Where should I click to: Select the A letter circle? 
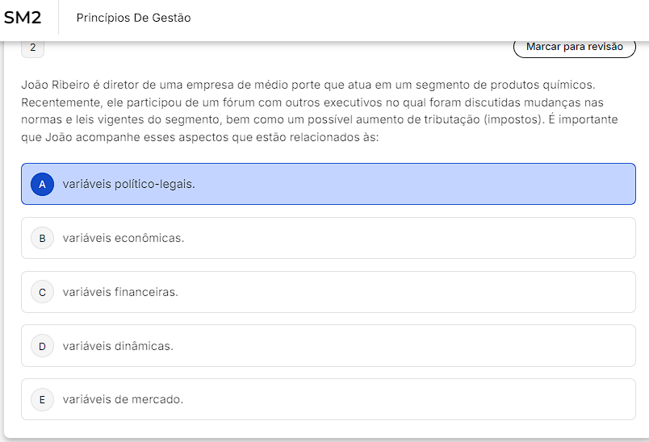click(x=42, y=184)
